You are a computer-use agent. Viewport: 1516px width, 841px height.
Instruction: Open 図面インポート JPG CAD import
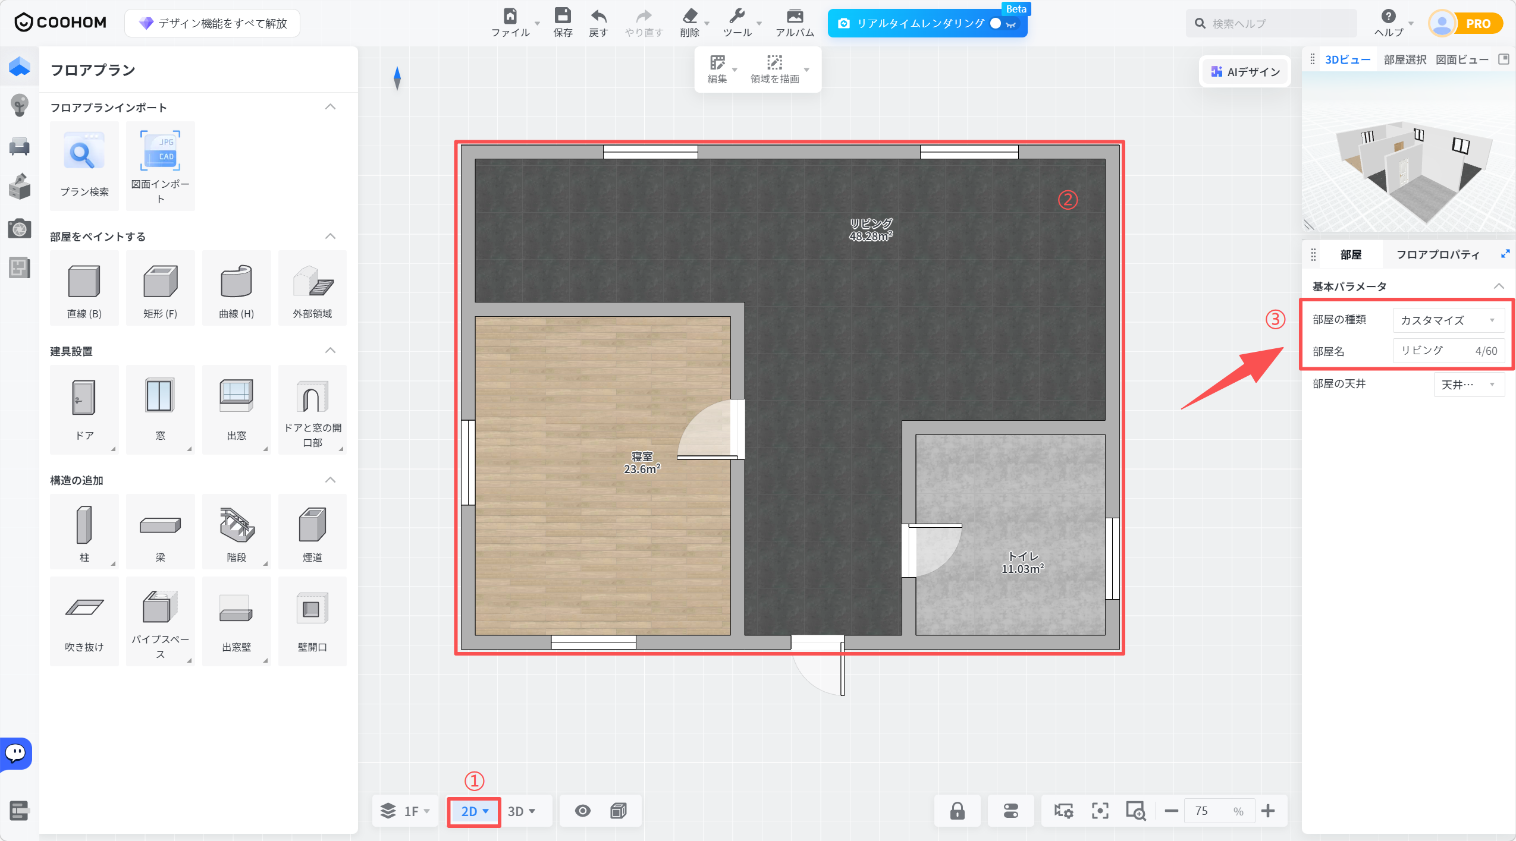pyautogui.click(x=160, y=166)
